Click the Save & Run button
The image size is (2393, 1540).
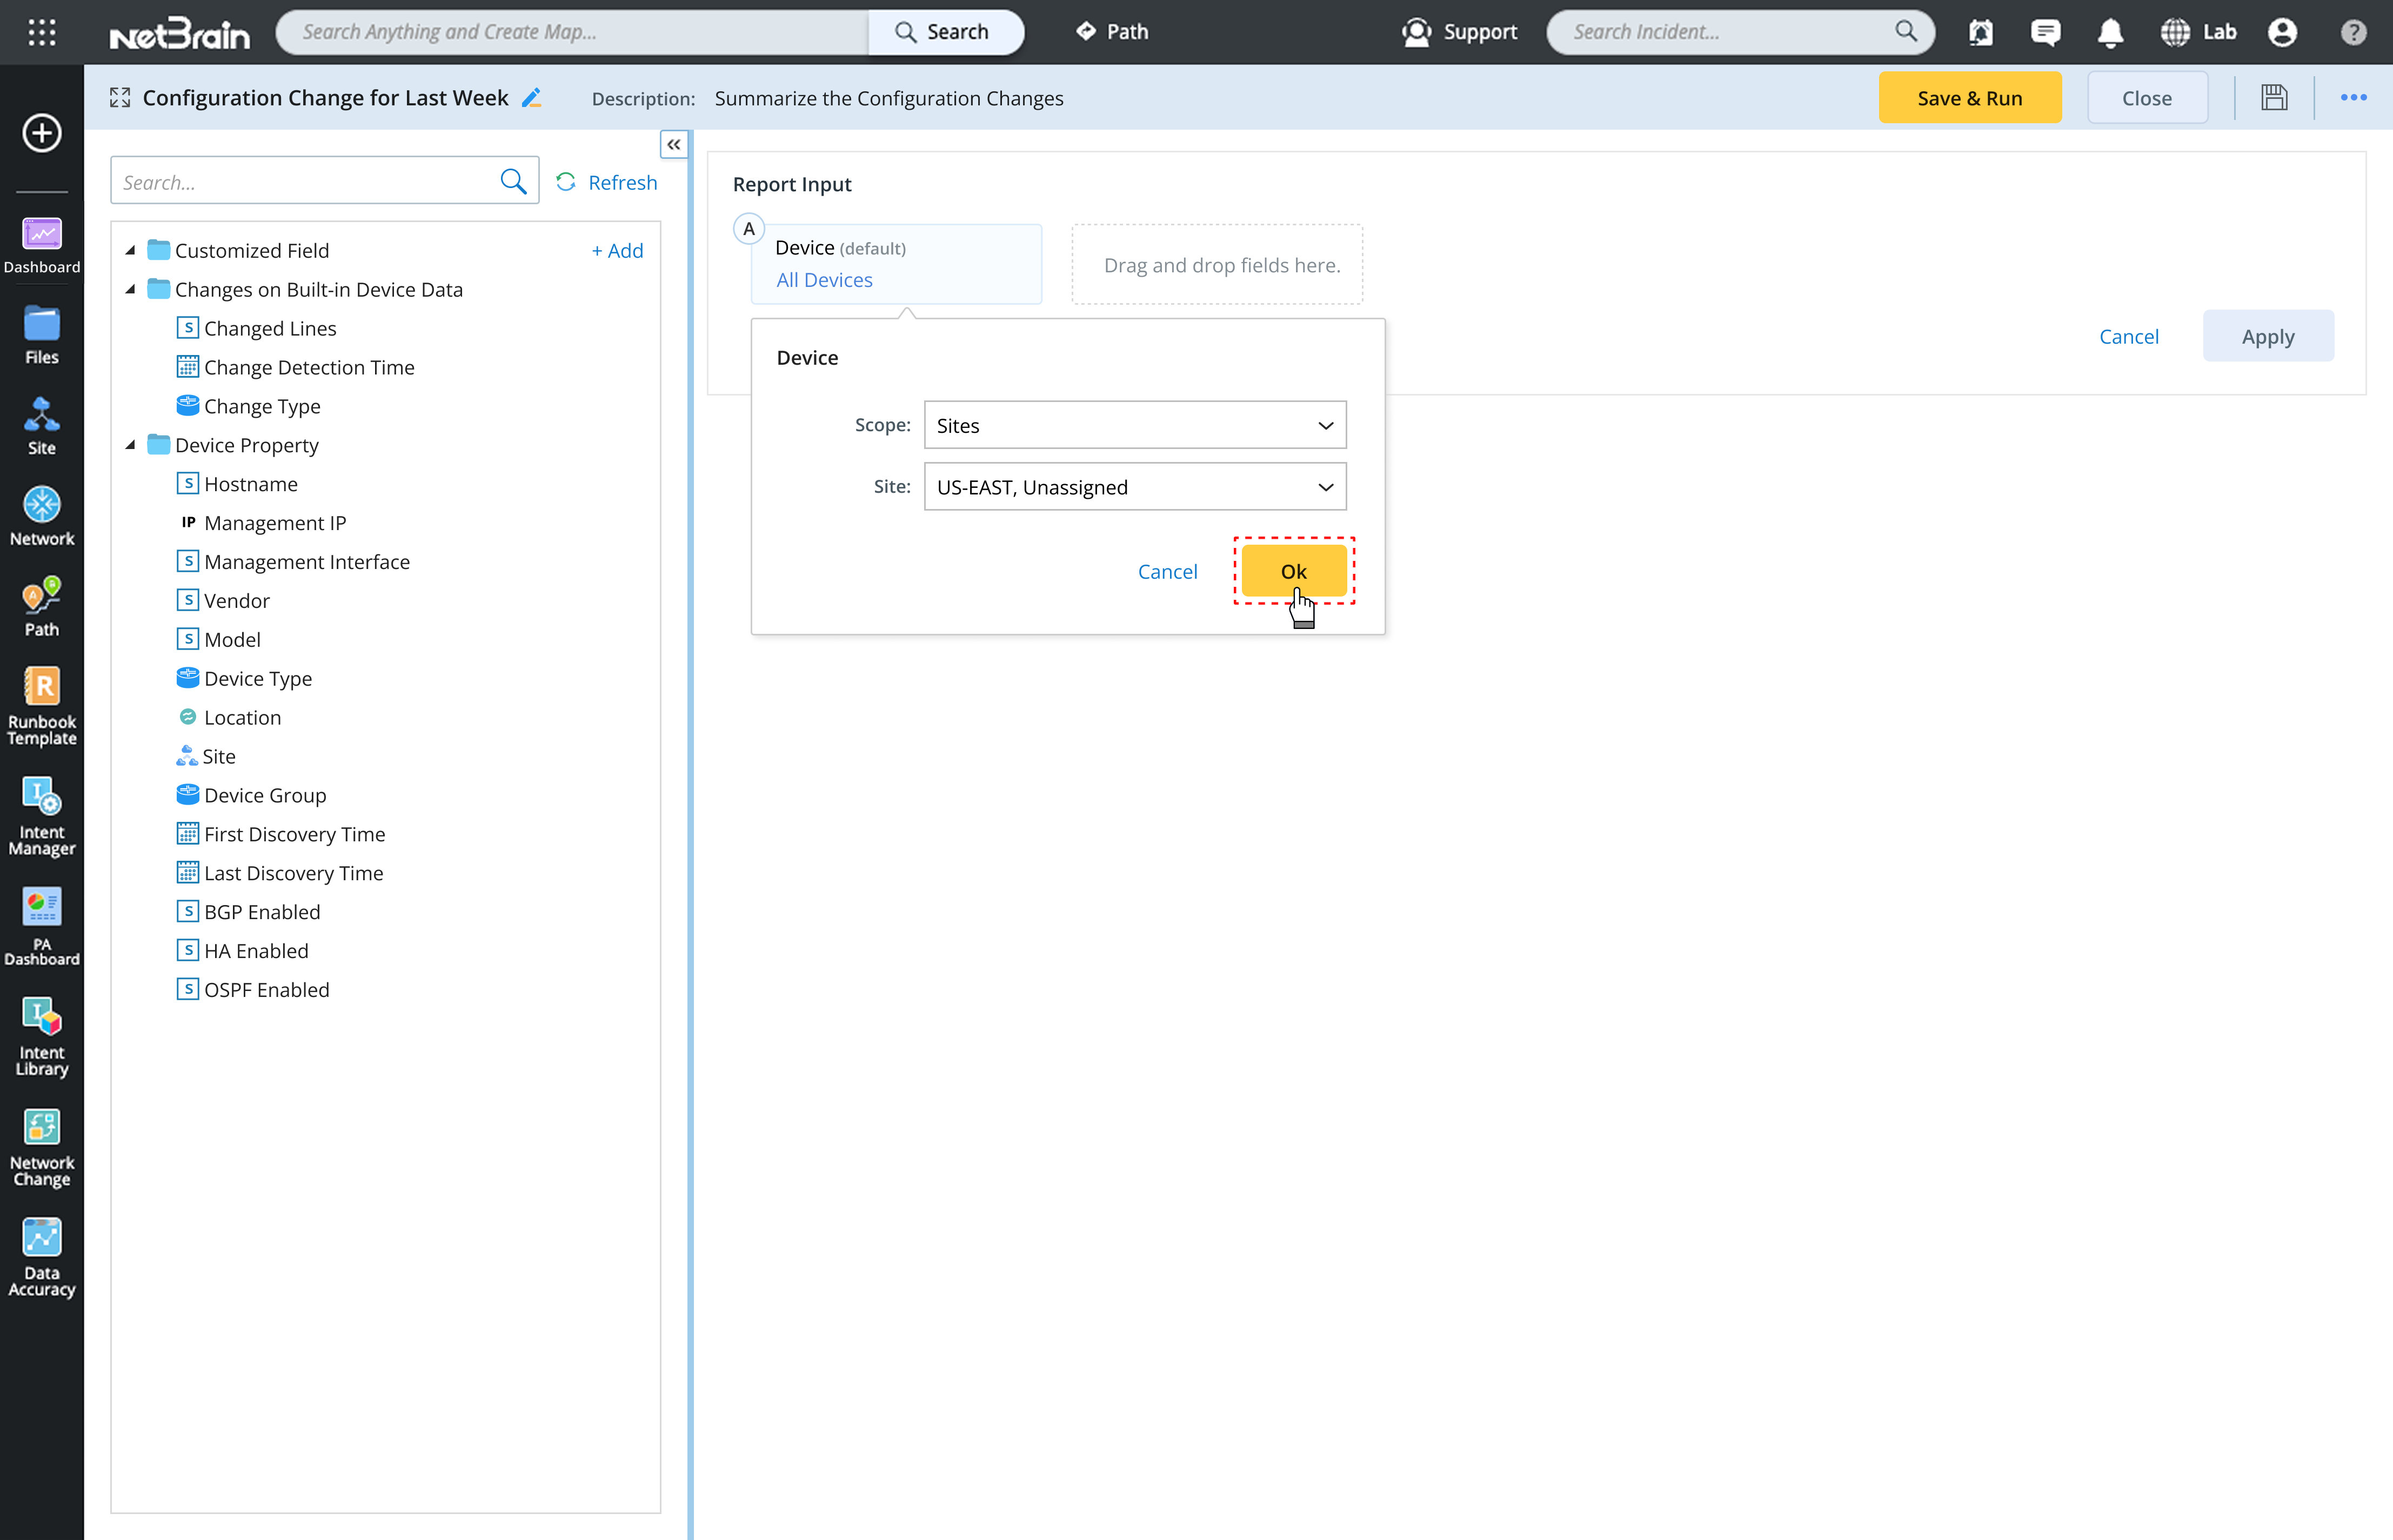coord(1969,98)
